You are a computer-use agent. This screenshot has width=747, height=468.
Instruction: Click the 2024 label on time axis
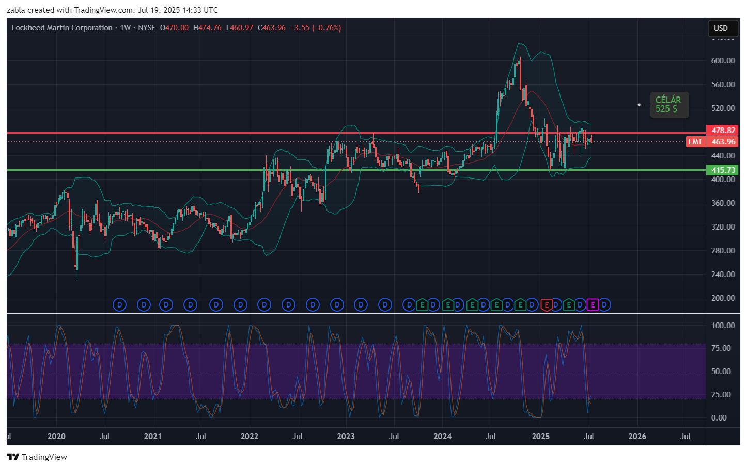(442, 437)
